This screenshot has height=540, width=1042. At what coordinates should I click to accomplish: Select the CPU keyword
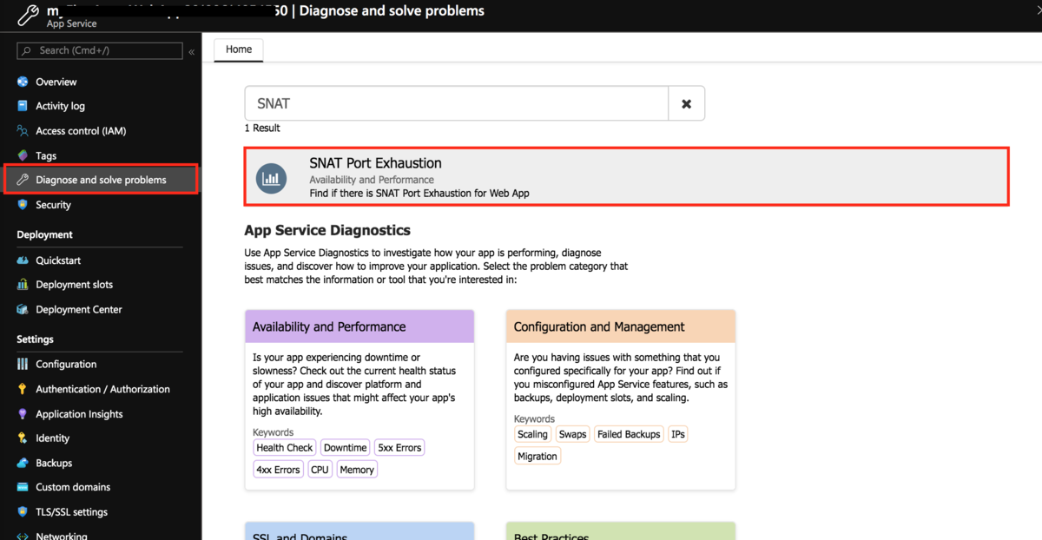pyautogui.click(x=320, y=470)
